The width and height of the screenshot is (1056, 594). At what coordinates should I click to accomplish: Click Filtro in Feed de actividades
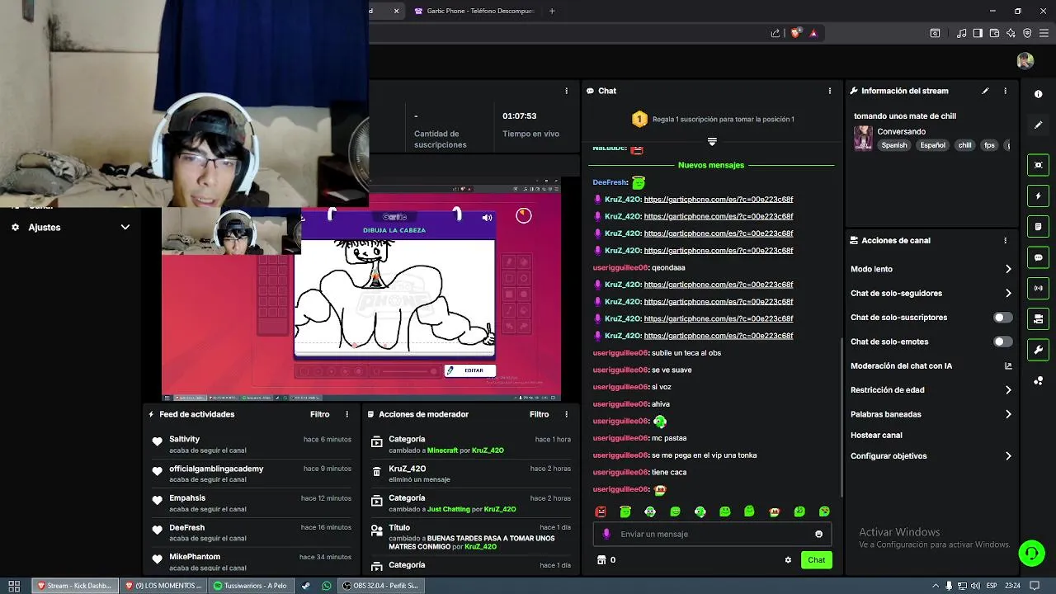click(x=320, y=414)
